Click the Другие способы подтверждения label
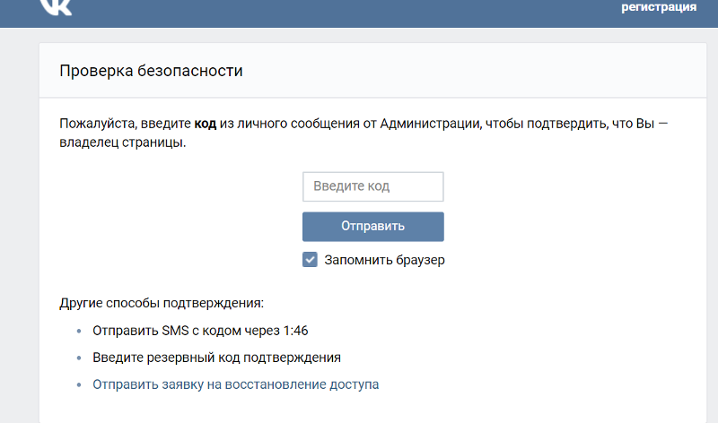Screen dimensions: 718x423 pos(162,303)
